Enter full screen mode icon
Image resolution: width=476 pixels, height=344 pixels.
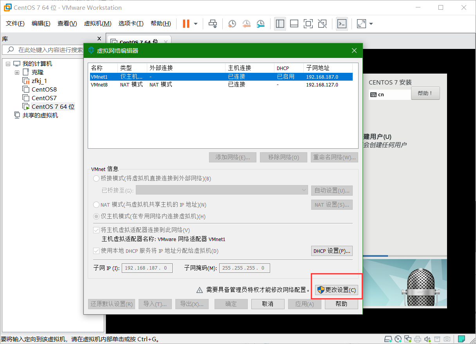coord(308,24)
